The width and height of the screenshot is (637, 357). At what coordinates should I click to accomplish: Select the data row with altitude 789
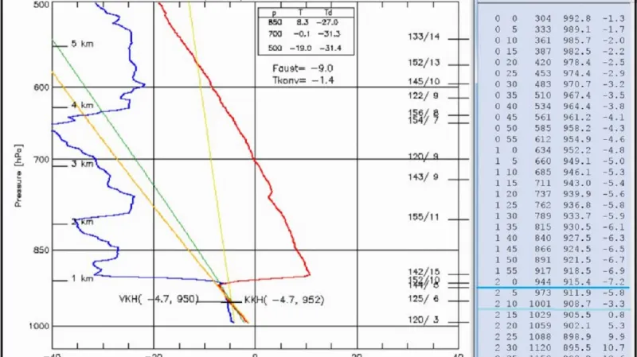tap(555, 215)
